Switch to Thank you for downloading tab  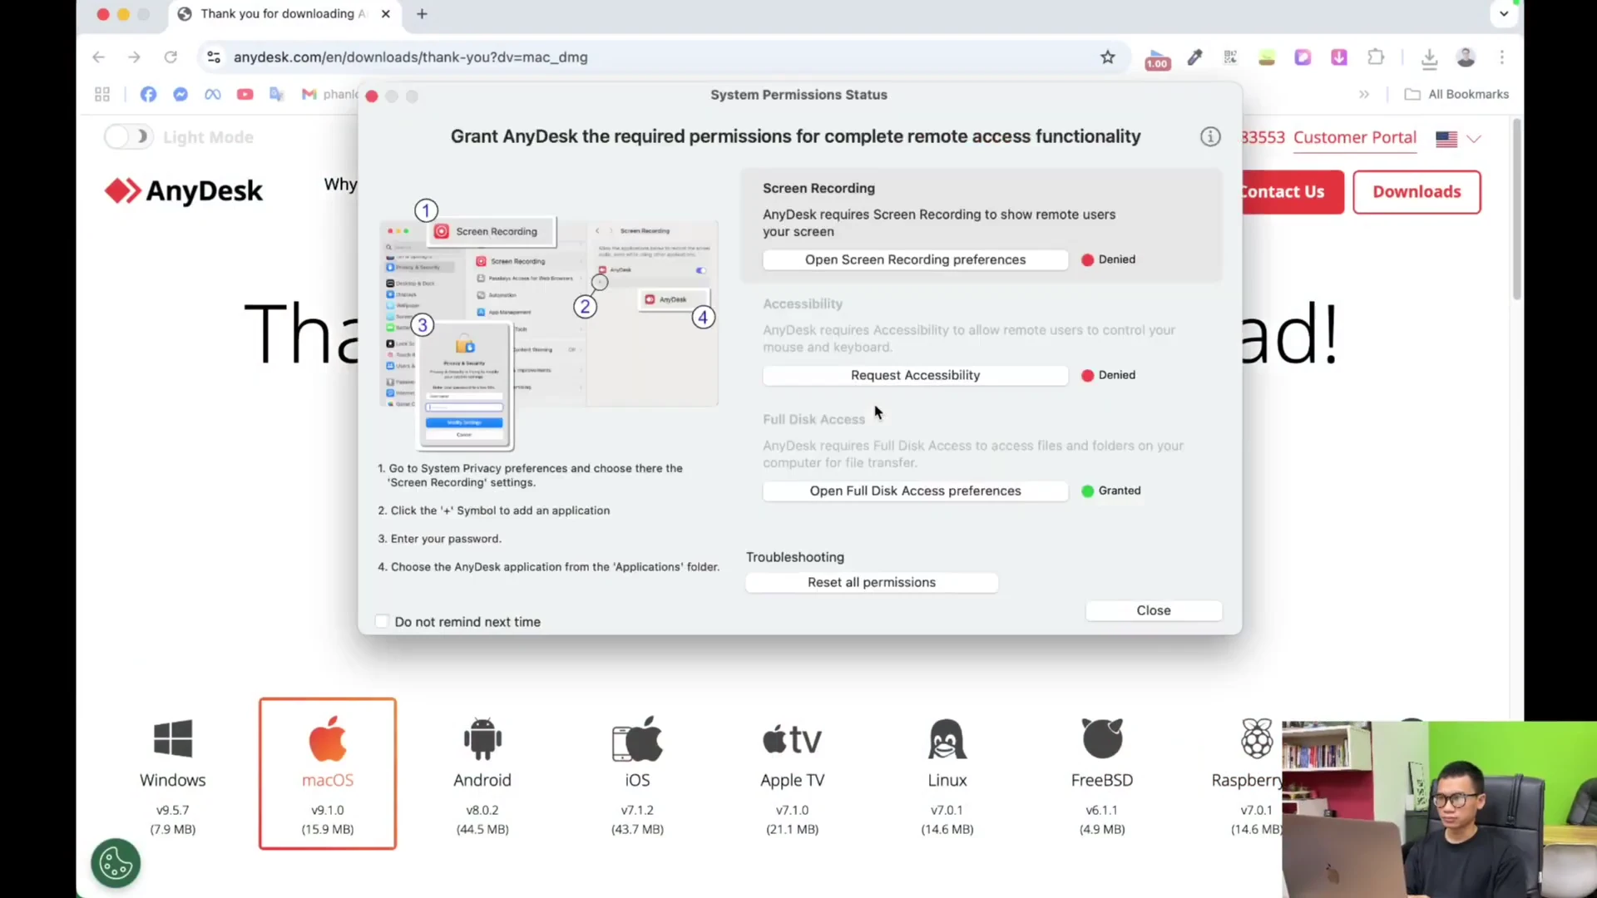pyautogui.click(x=283, y=14)
